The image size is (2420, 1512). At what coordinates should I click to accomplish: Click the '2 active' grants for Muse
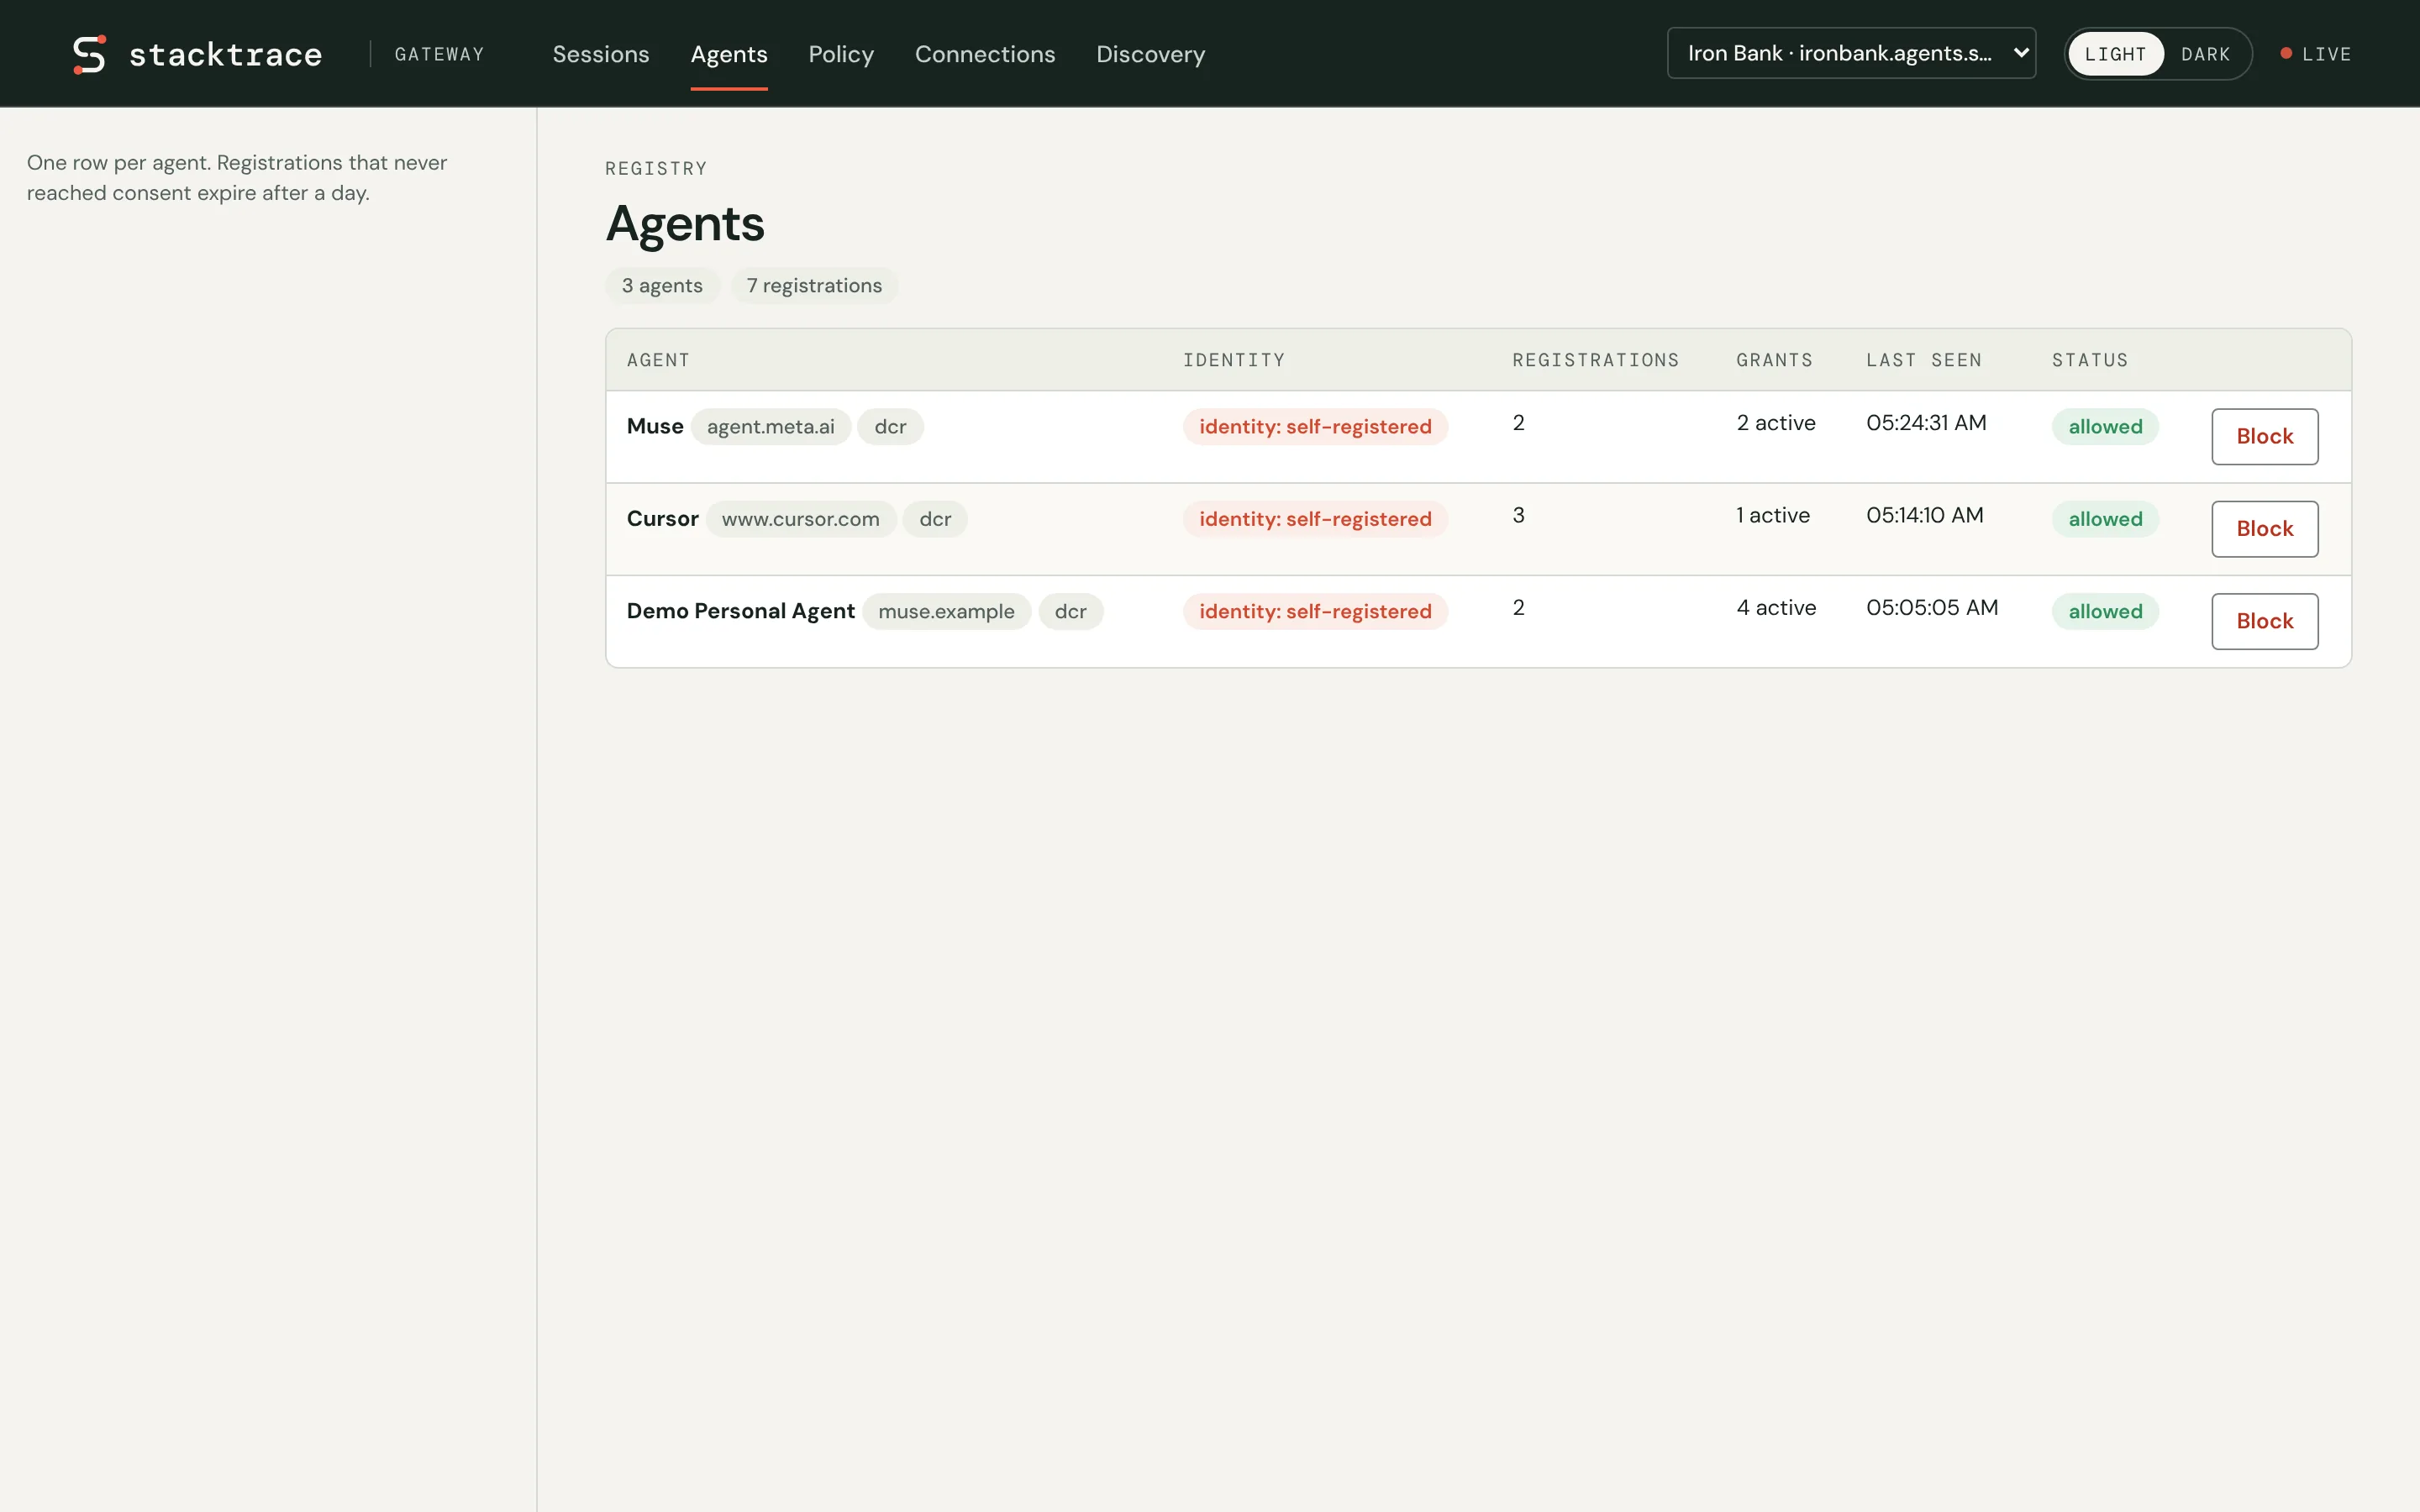pyautogui.click(x=1775, y=423)
